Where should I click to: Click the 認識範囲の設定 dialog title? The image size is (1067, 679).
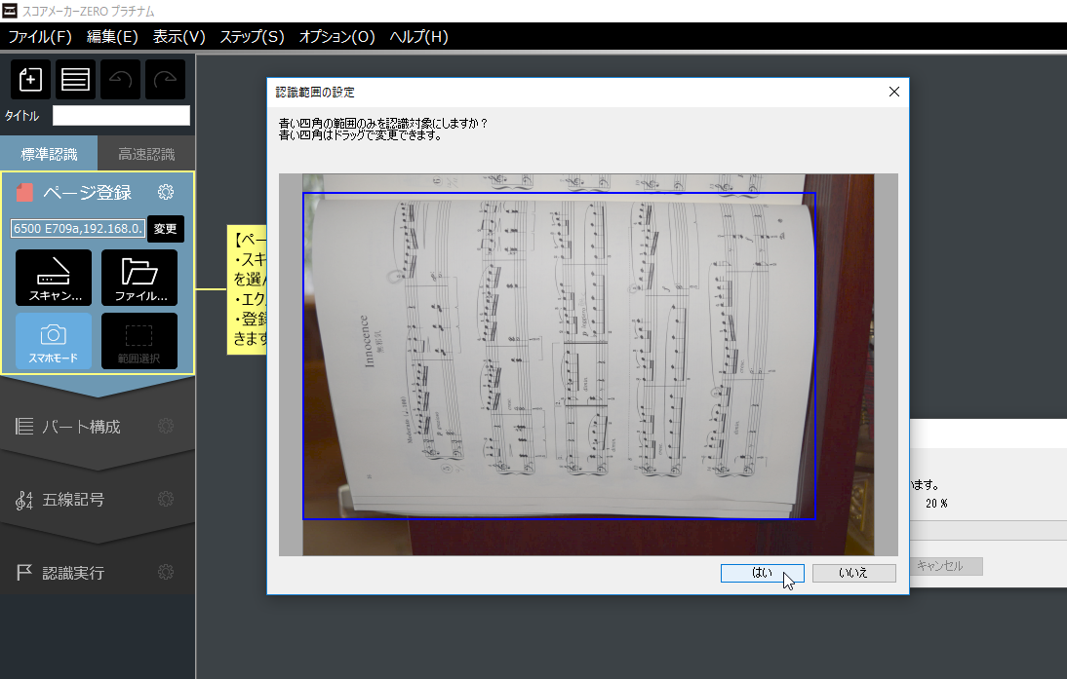tap(315, 92)
